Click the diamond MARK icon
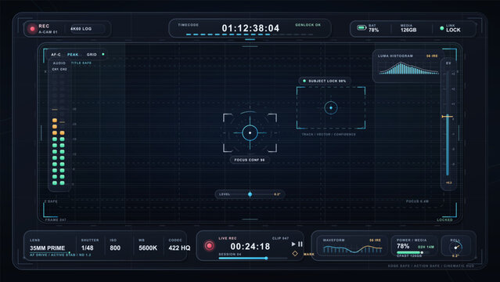 point(295,254)
